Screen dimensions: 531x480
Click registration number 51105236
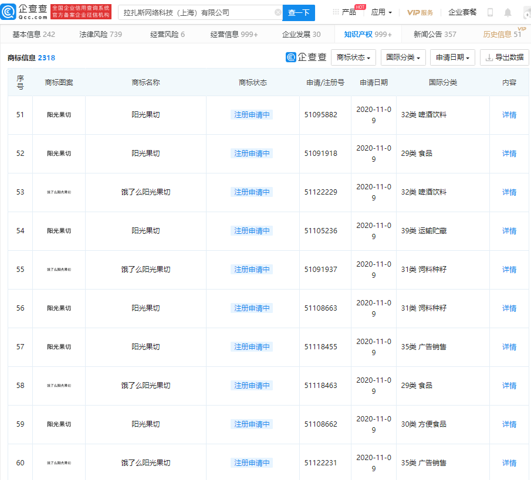(x=321, y=231)
